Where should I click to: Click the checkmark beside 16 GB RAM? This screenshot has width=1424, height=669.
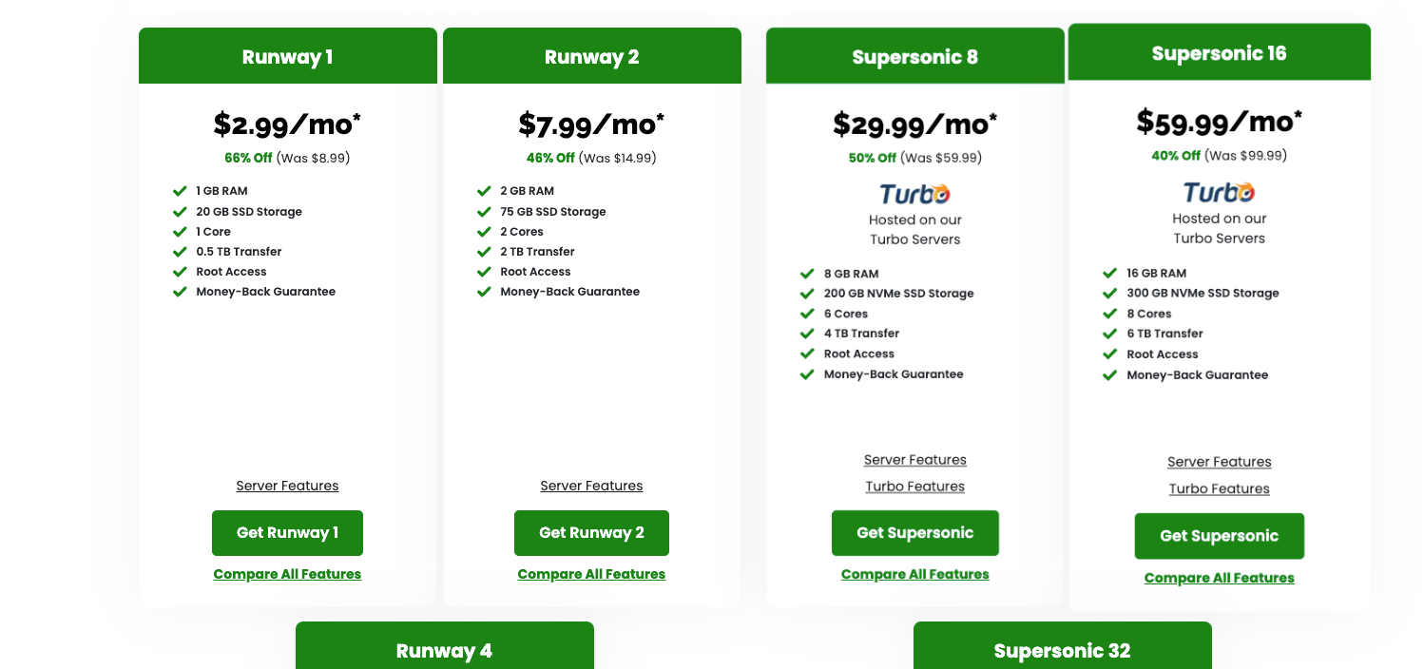pyautogui.click(x=1109, y=273)
